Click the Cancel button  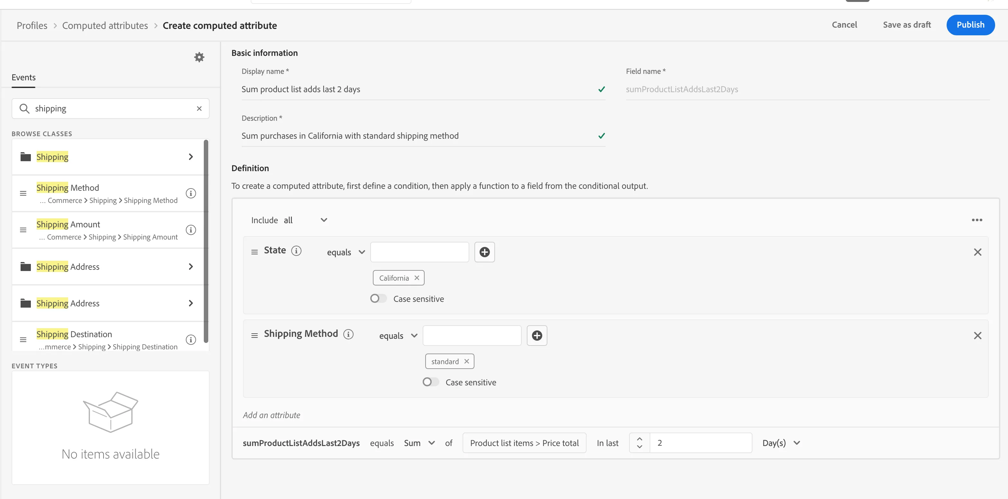pyautogui.click(x=844, y=25)
